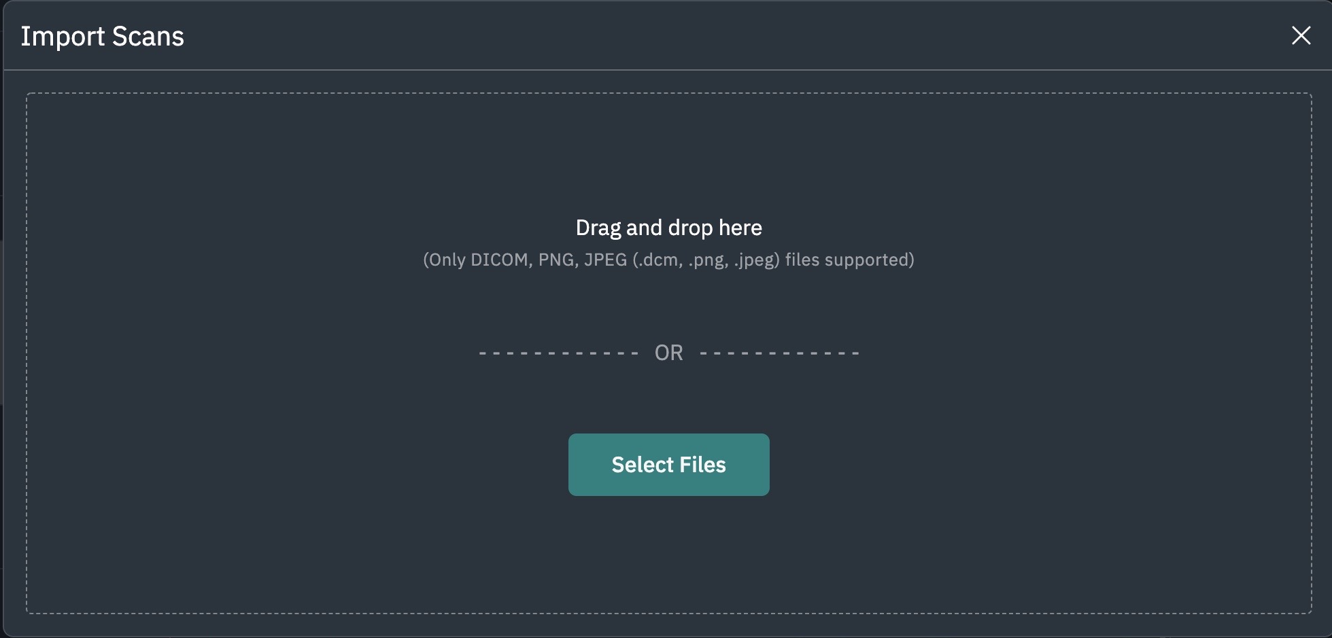The height and width of the screenshot is (638, 1332).
Task: Click the Import Scans dialog title
Action: pyautogui.click(x=102, y=36)
